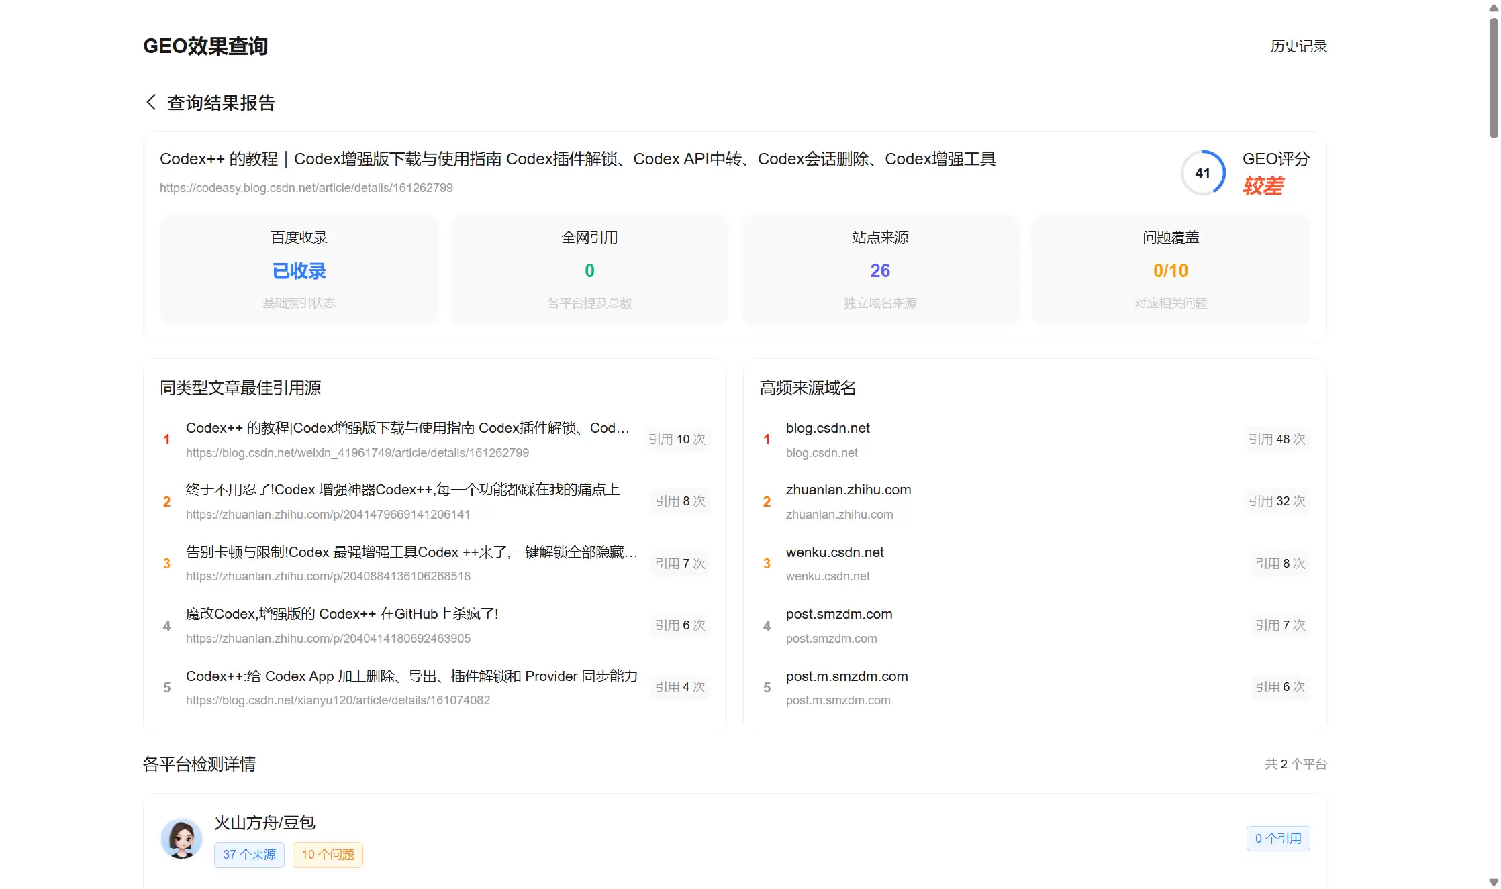1501x889 pixels.
Task: Click the scrollbar down arrow
Action: [x=1494, y=882]
